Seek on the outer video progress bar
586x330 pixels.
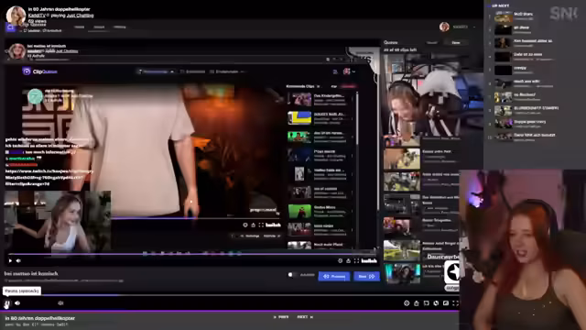click(232, 295)
